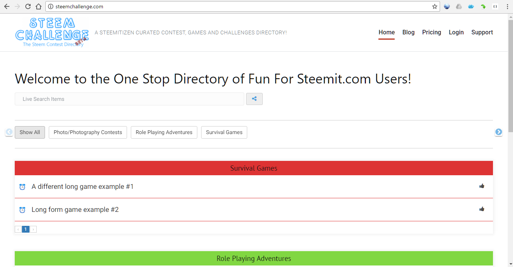Open the curly braces extension icon
Image resolution: width=513 pixels, height=267 pixels.
(495, 6)
